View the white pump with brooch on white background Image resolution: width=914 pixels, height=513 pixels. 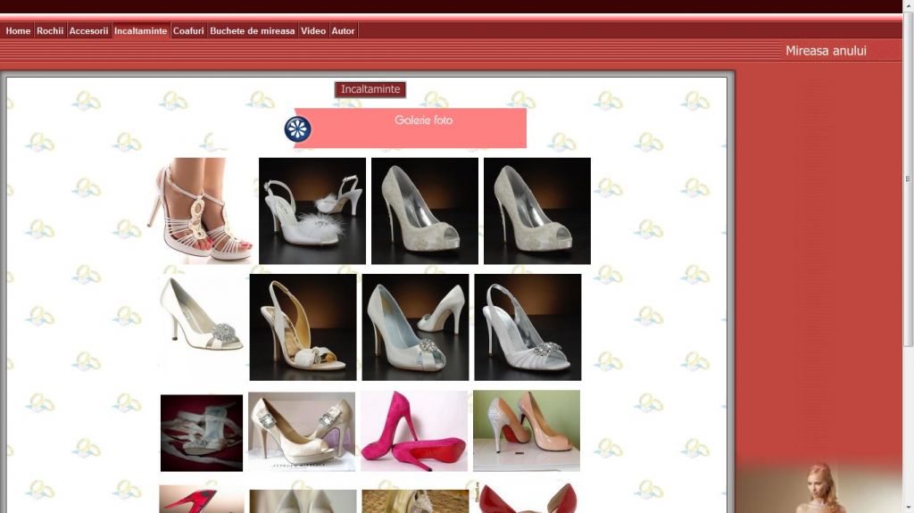click(200, 327)
